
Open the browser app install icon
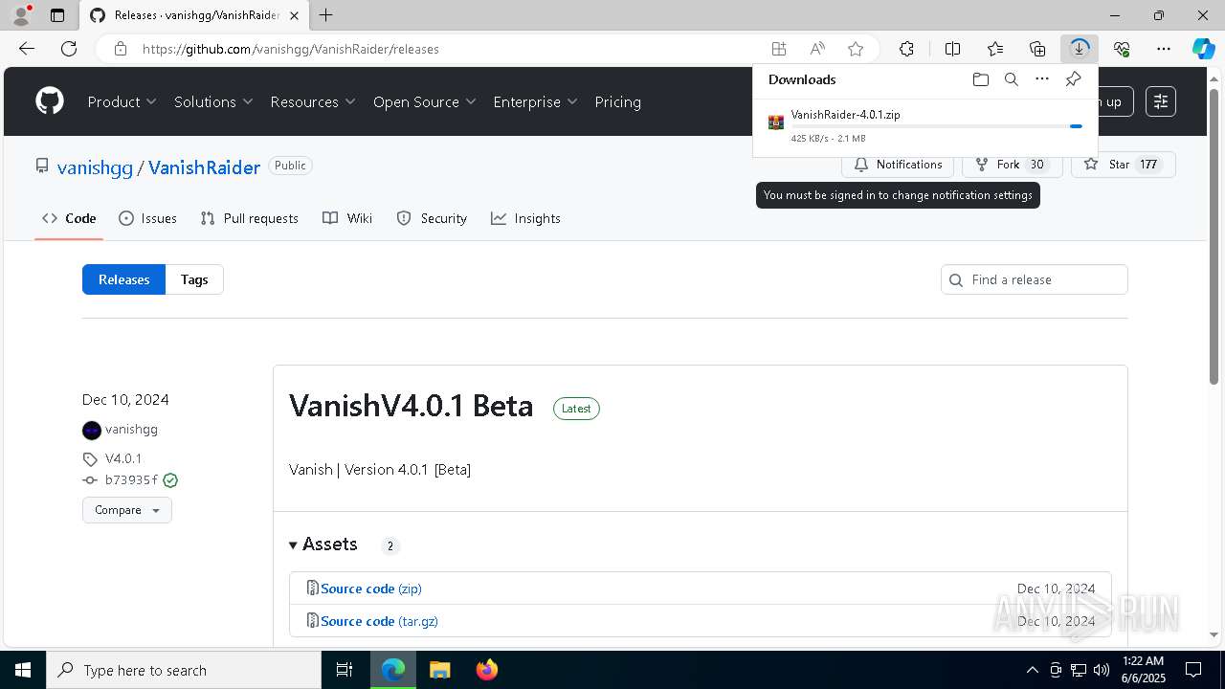[779, 49]
